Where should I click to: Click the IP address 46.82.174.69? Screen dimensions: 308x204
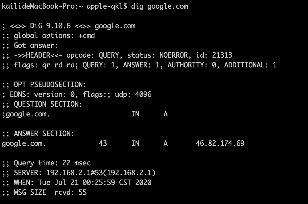220,143
